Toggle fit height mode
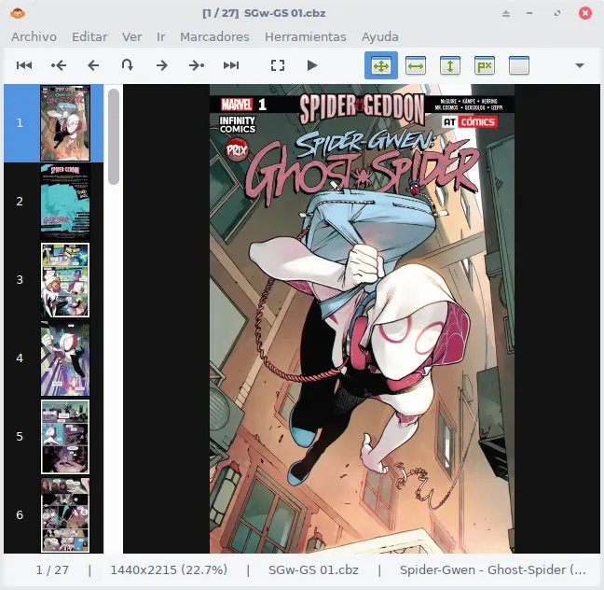 point(450,65)
